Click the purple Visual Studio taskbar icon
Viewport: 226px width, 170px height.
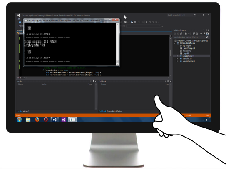coord(64,120)
